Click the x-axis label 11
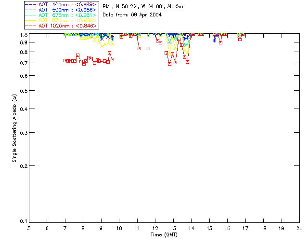 [x=137, y=228]
